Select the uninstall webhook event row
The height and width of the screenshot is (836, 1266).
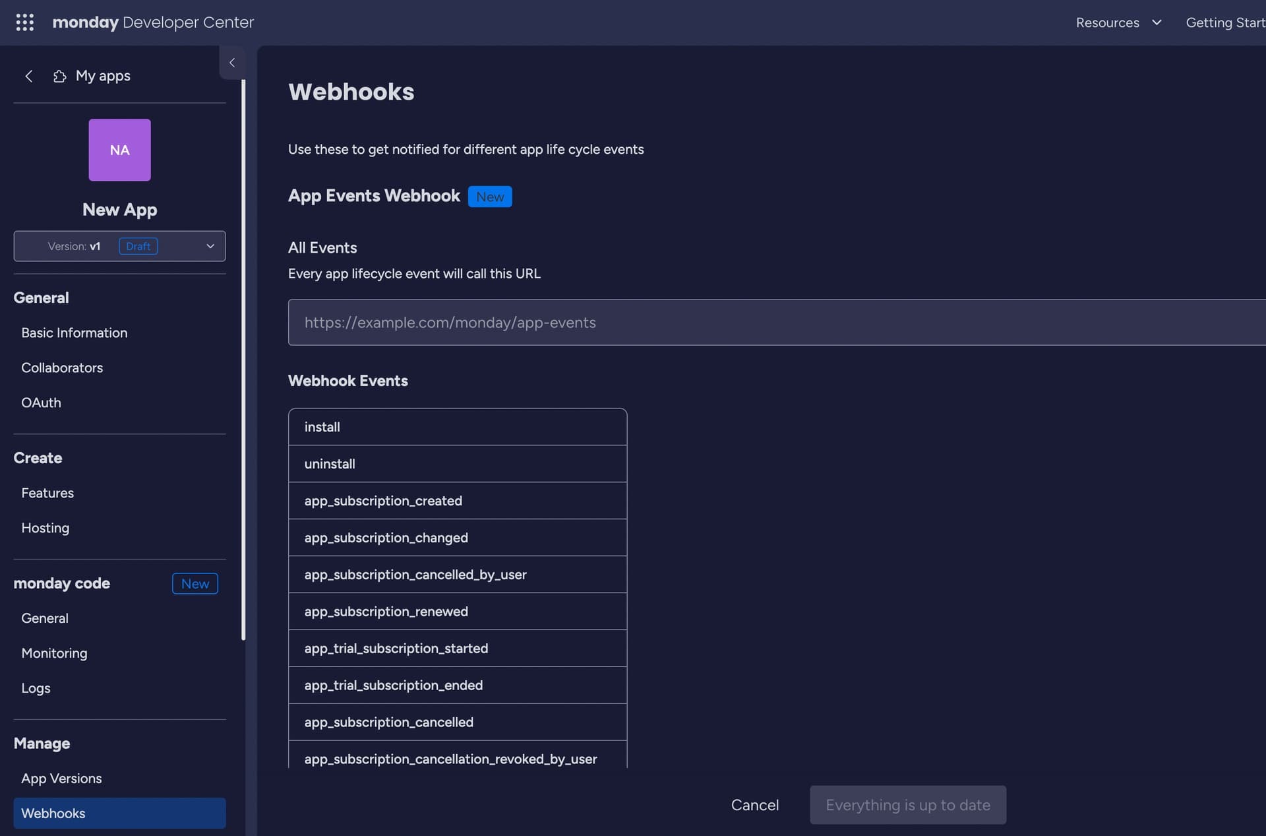click(458, 464)
